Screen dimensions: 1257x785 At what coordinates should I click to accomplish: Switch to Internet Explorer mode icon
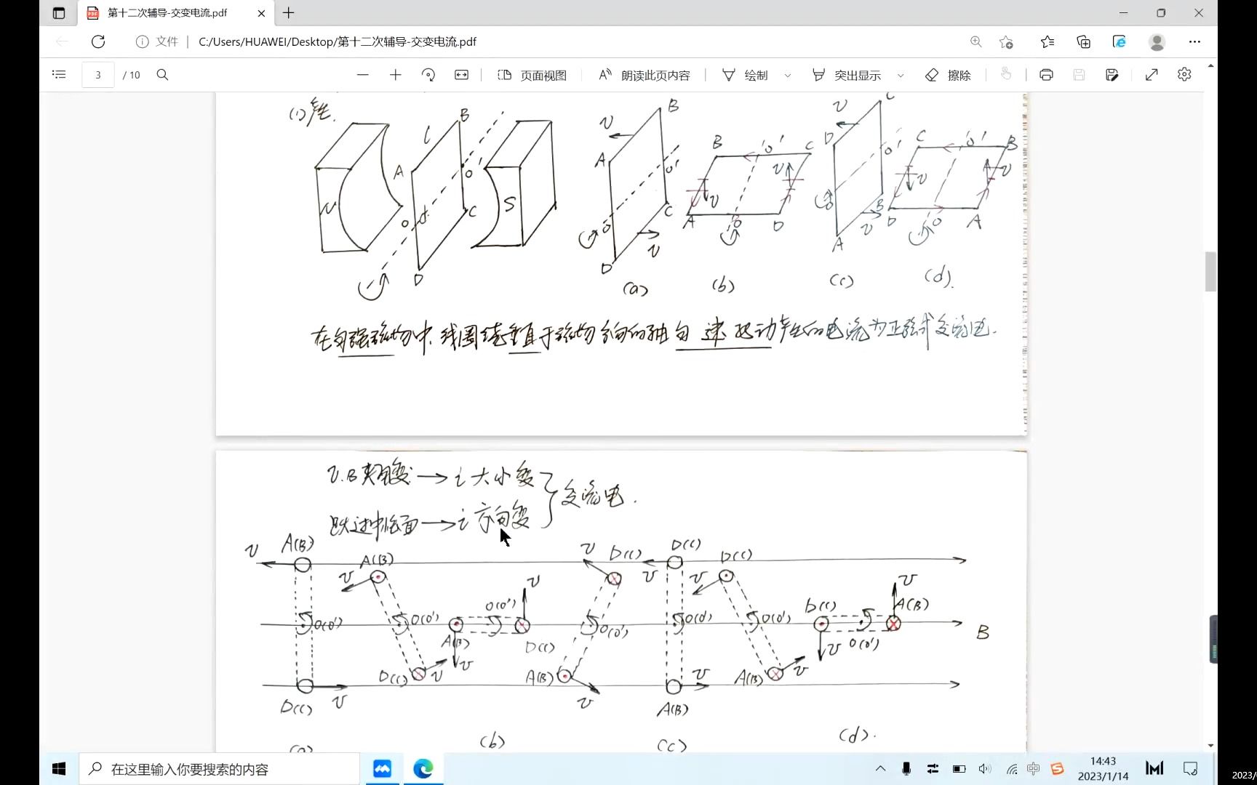pos(1120,42)
